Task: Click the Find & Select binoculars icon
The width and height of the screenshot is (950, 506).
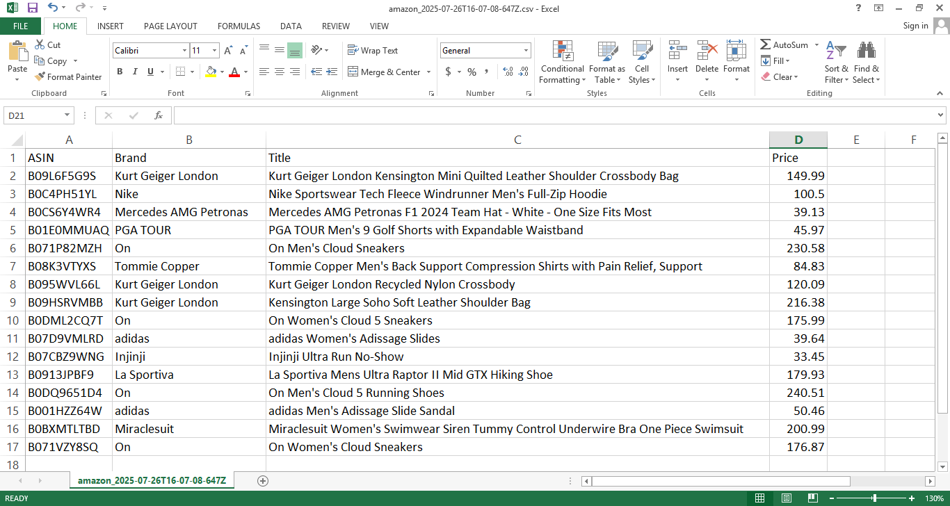Action: point(866,51)
